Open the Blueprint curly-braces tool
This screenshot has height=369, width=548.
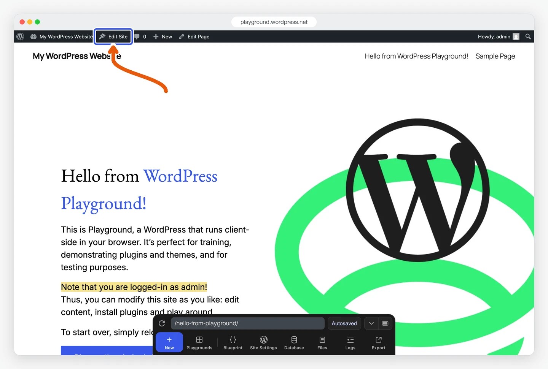tap(233, 342)
